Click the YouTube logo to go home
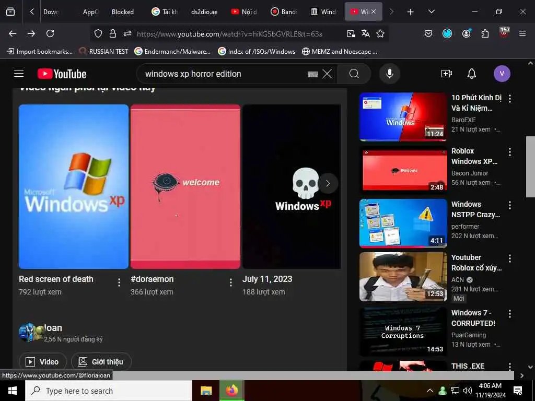This screenshot has width=535, height=401. [x=62, y=74]
